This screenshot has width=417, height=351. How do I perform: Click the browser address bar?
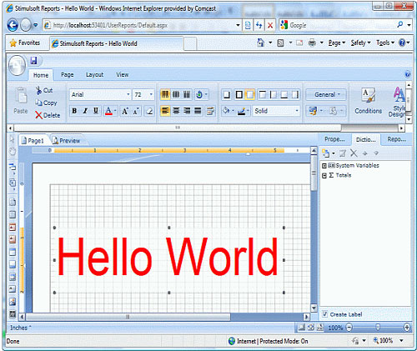click(142, 25)
